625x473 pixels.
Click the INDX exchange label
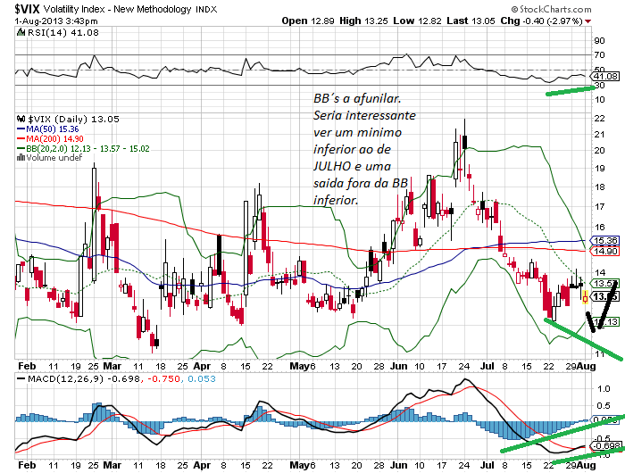(206, 10)
